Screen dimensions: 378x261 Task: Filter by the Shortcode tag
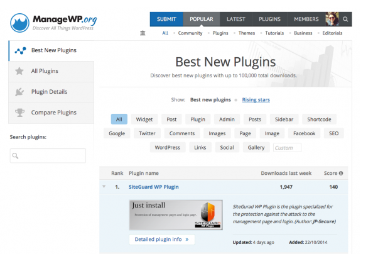319,119
